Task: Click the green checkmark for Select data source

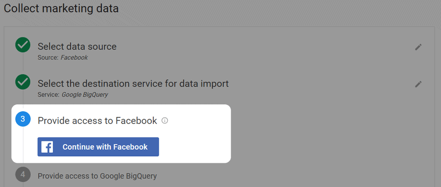Action: coord(23,45)
